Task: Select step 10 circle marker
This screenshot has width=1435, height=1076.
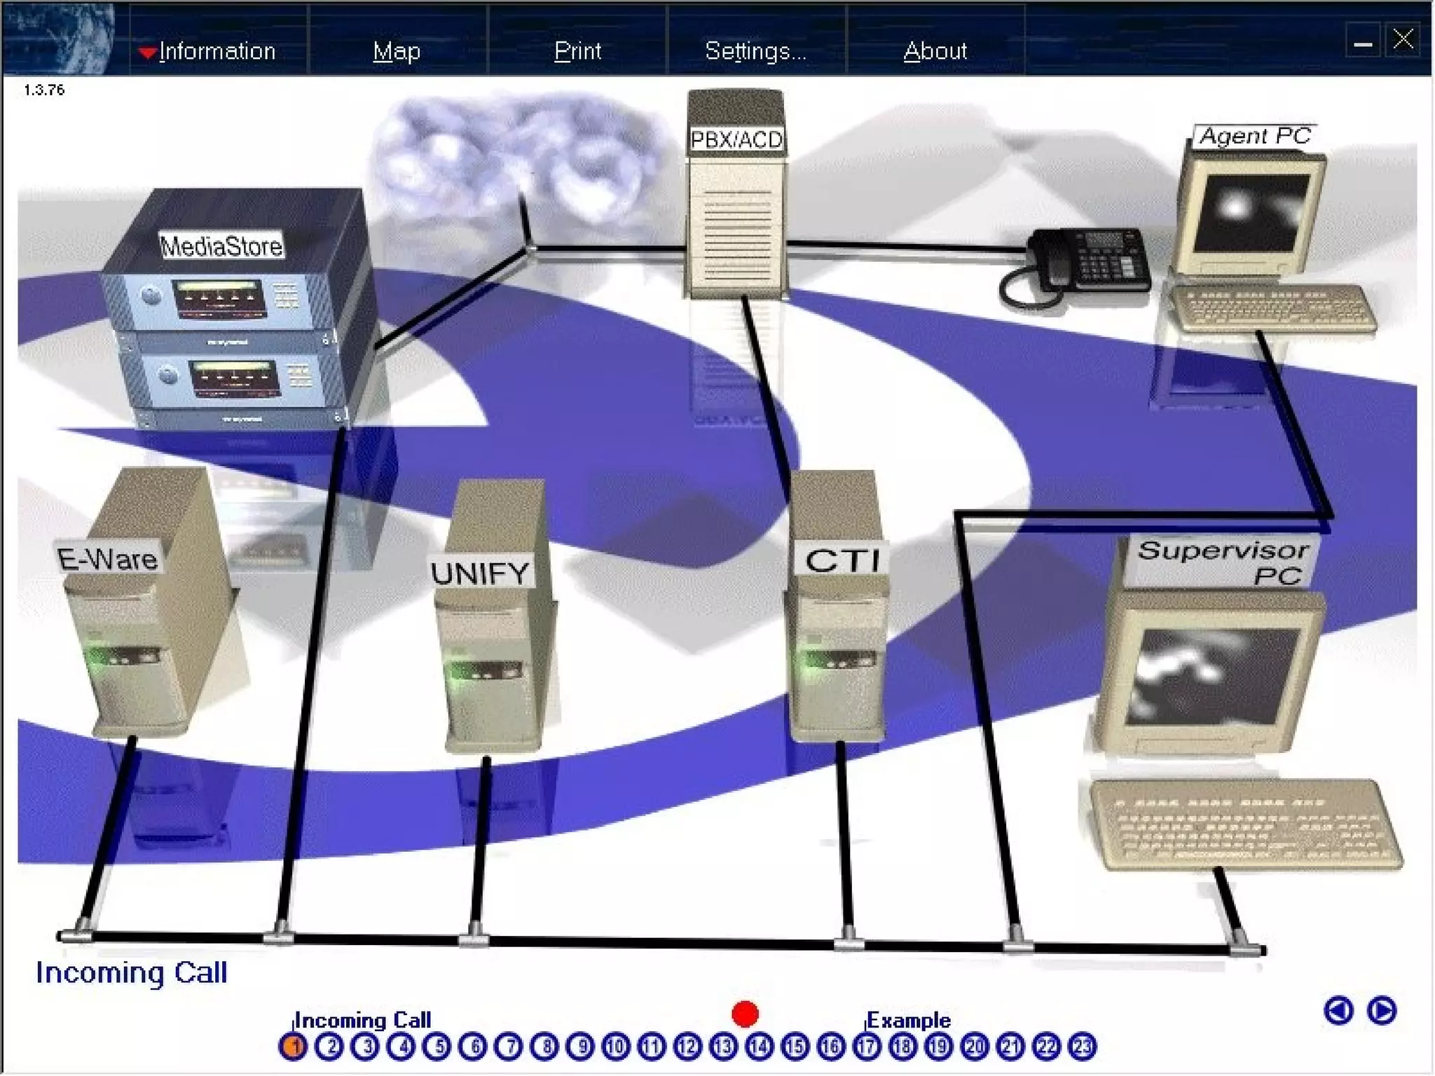Action: [x=616, y=1047]
